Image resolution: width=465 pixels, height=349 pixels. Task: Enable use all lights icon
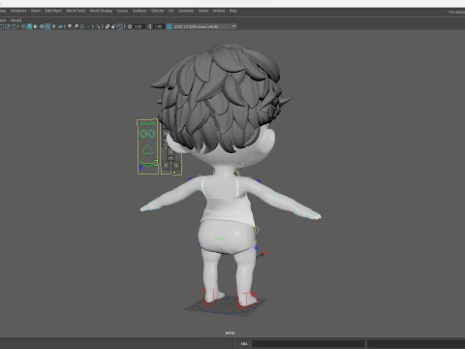pos(54,26)
